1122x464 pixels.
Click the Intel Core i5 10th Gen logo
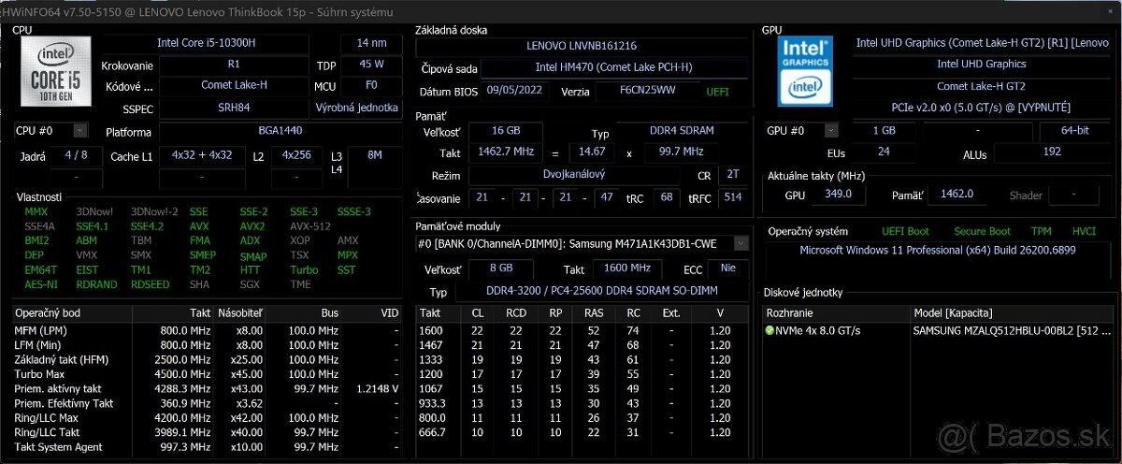pyautogui.click(x=55, y=73)
